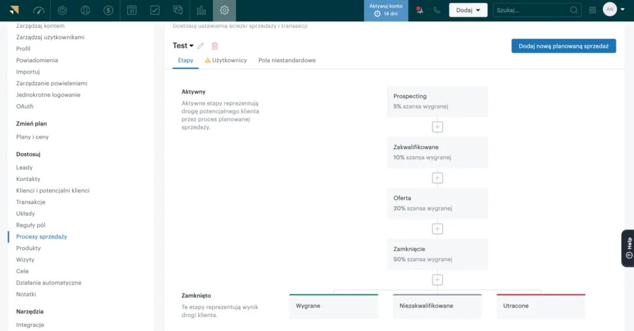Open the Wygrane closed stage card

click(x=333, y=306)
